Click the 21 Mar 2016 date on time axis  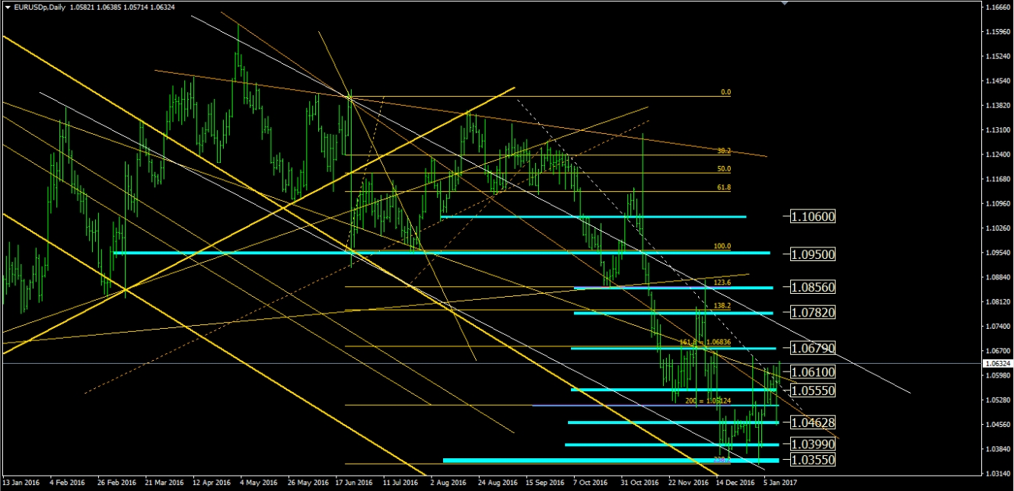[x=164, y=482]
